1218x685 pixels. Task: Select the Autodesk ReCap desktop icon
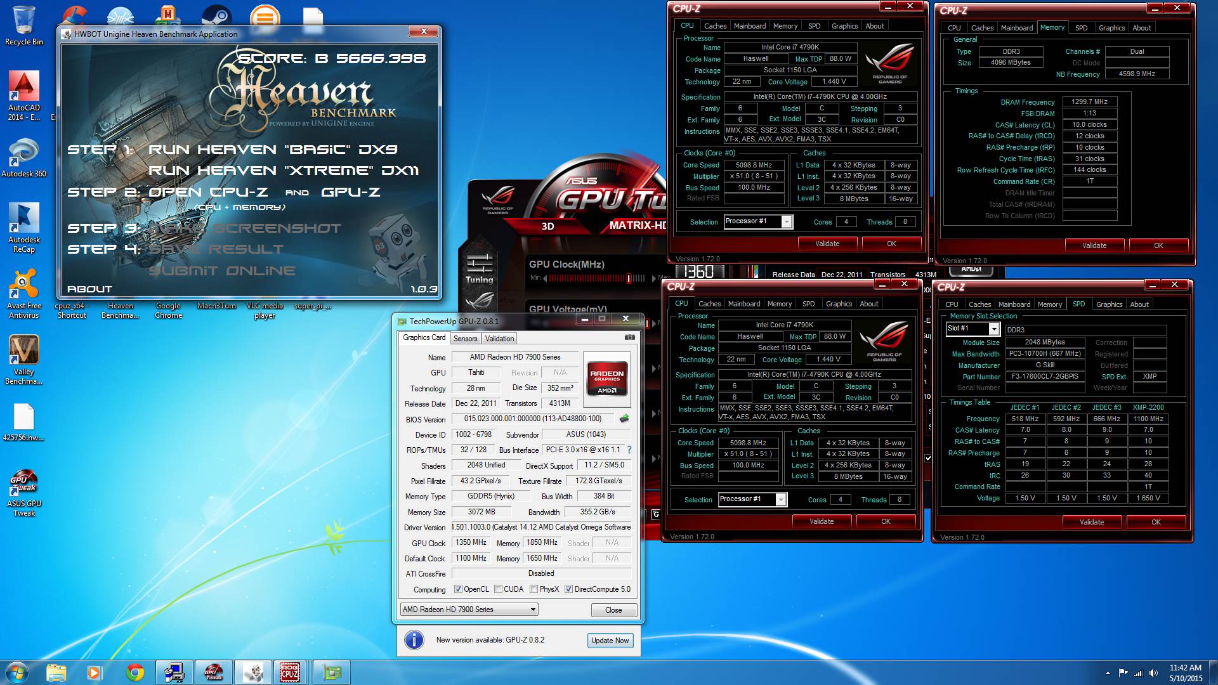(23, 228)
